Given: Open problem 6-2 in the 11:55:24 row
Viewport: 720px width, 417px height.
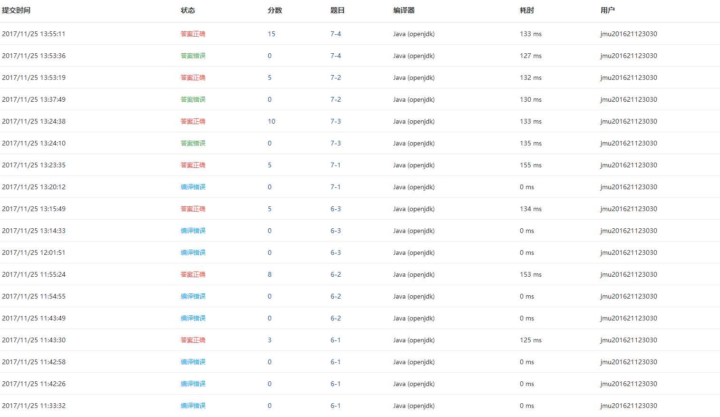Looking at the screenshot, I should click(x=336, y=274).
